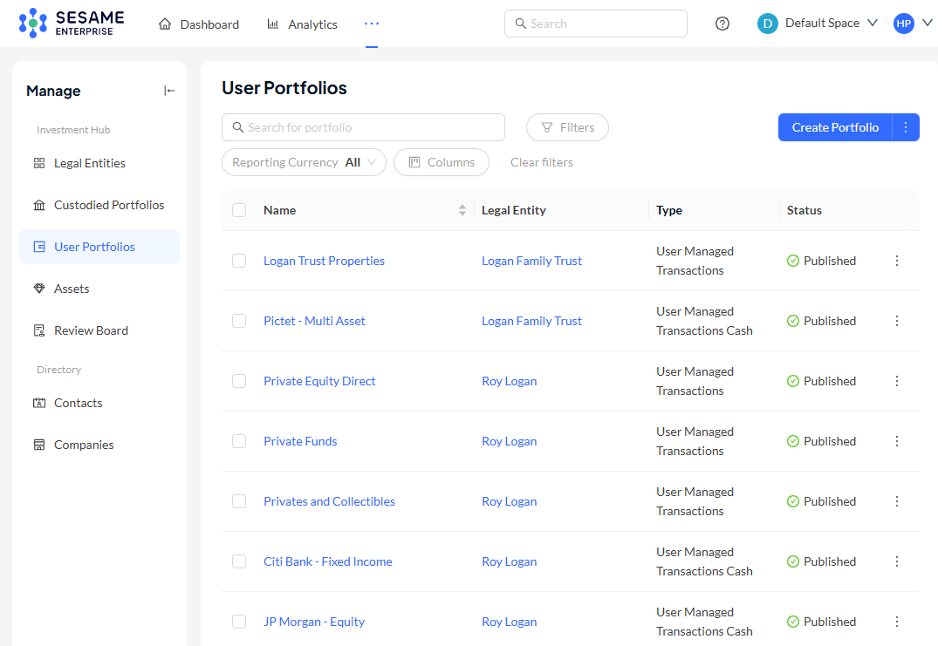This screenshot has height=646, width=938.
Task: Open Custodied Portfolios in sidebar
Action: coord(99,205)
